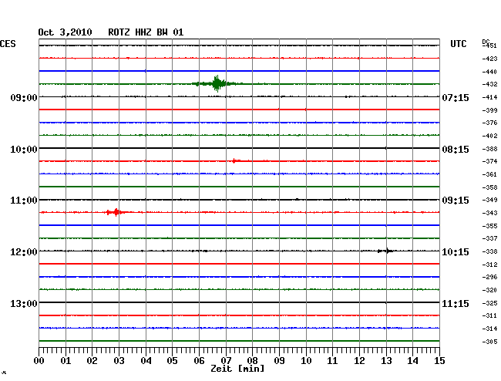Click the DC offset value -374
501x381 pixels.
point(489,161)
